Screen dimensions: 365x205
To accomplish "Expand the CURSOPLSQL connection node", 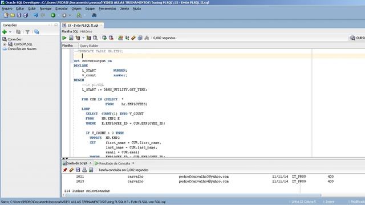I will tap(4, 44).
